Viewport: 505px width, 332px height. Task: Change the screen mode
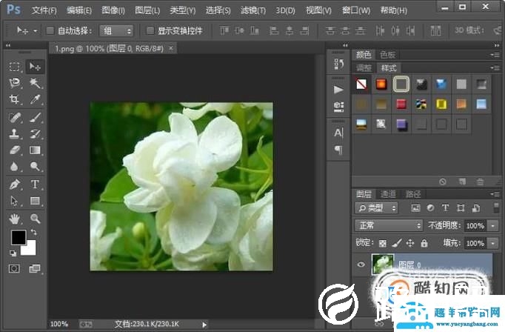[35, 268]
